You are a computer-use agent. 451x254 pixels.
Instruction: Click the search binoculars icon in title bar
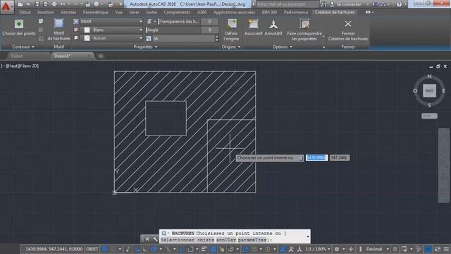pyautogui.click(x=324, y=4)
